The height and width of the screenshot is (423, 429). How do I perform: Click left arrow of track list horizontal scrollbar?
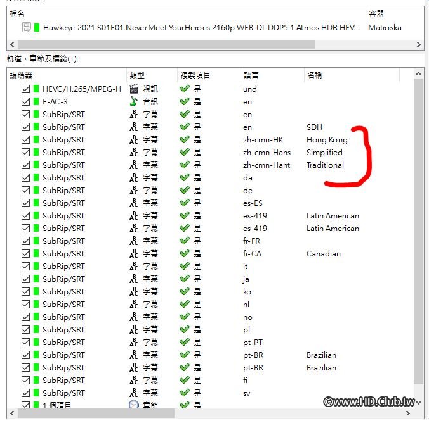12,413
